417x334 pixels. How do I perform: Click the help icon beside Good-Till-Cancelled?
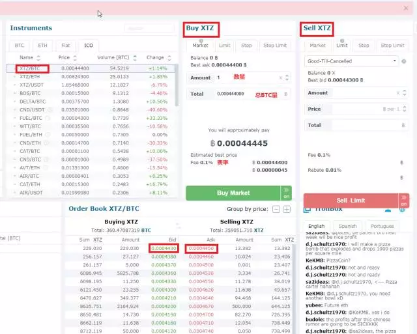[404, 61]
